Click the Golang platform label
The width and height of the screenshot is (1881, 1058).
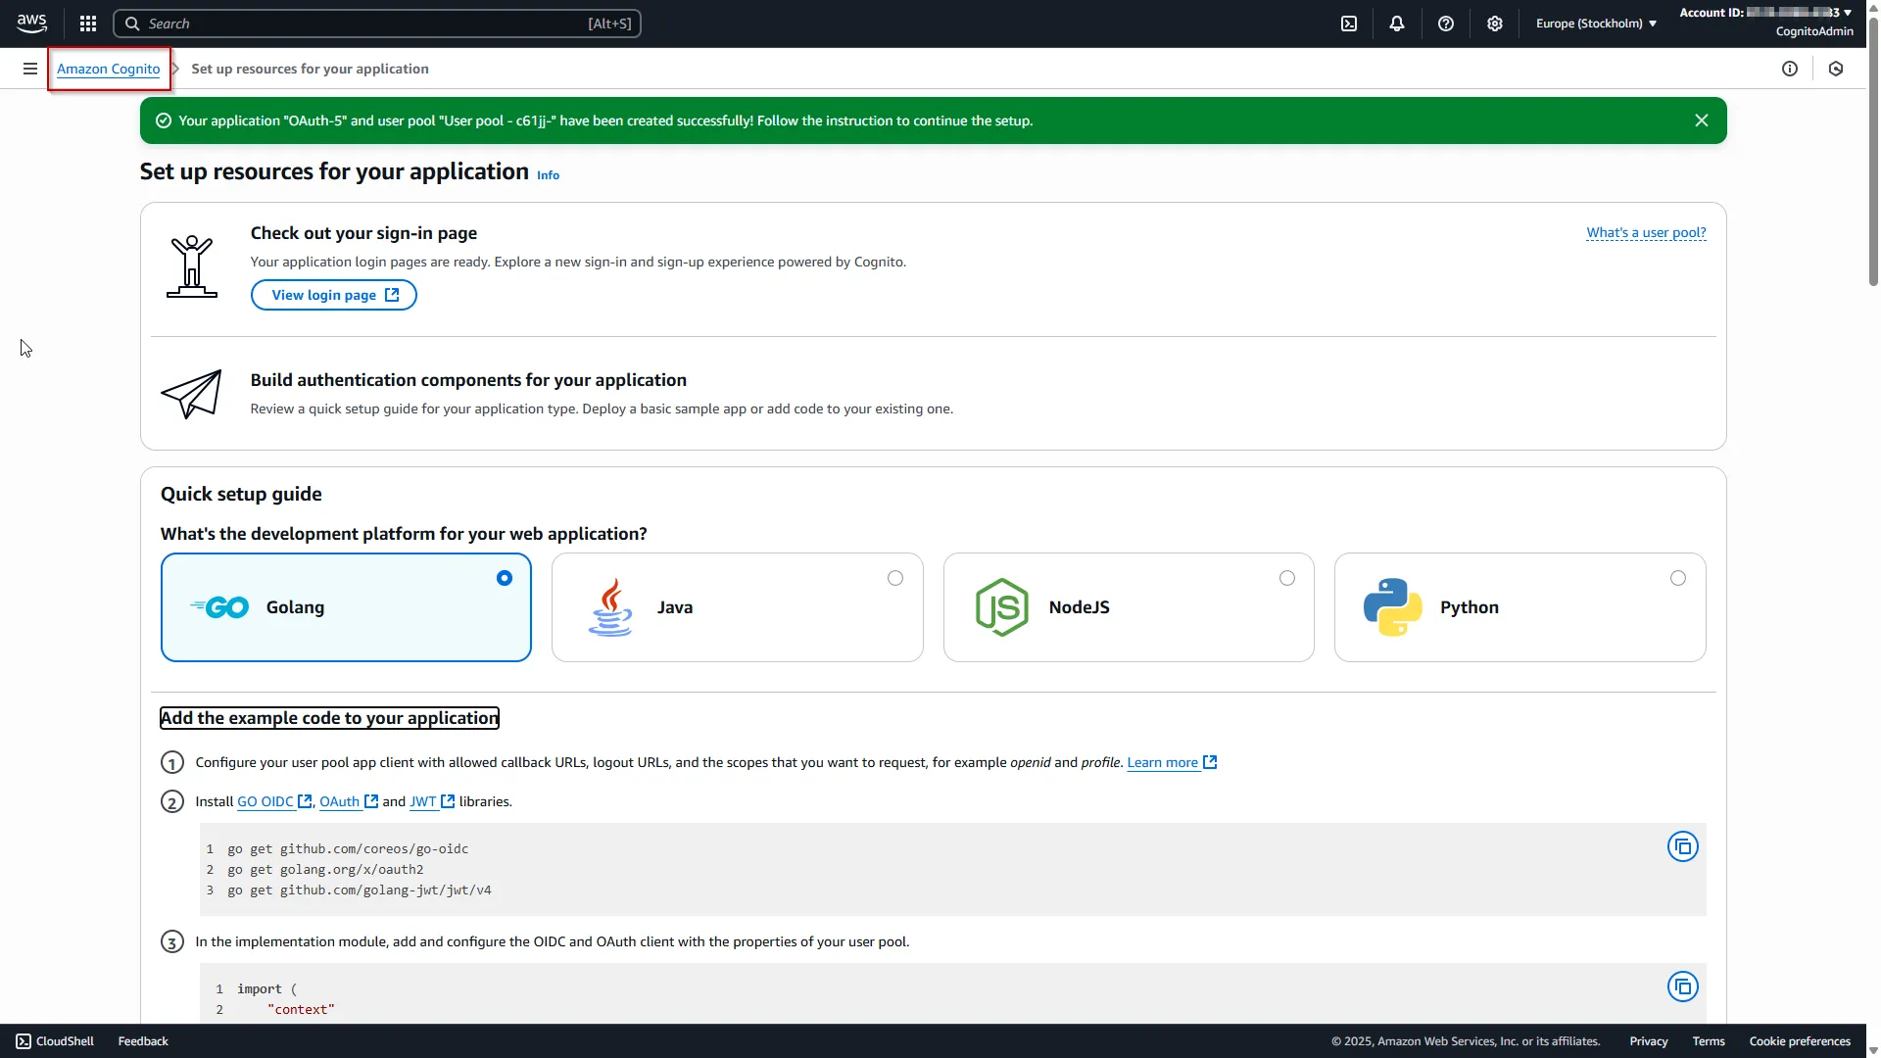point(295,607)
